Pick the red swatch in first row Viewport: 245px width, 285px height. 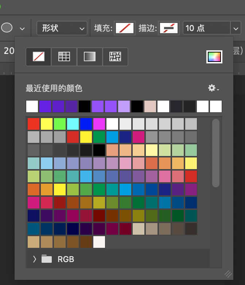34,124
